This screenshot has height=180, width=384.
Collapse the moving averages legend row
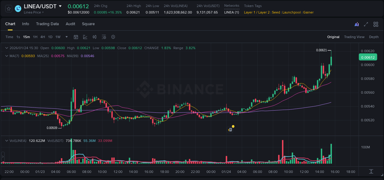tap(6, 56)
